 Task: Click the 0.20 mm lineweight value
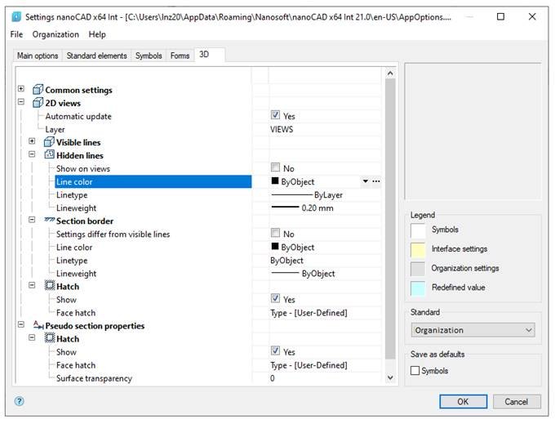317,208
